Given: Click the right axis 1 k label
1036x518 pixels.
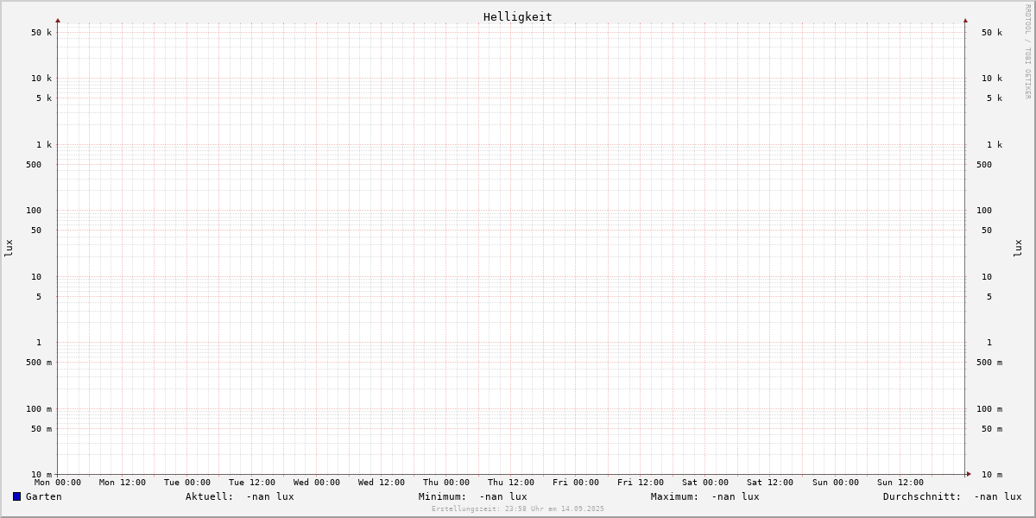Looking at the screenshot, I should (995, 145).
